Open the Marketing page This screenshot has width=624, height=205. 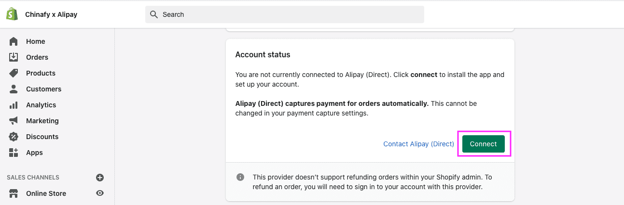pyautogui.click(x=42, y=121)
